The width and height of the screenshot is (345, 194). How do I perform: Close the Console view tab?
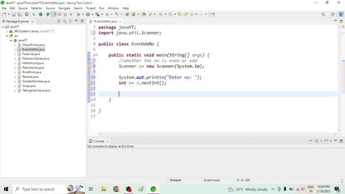click(x=108, y=141)
